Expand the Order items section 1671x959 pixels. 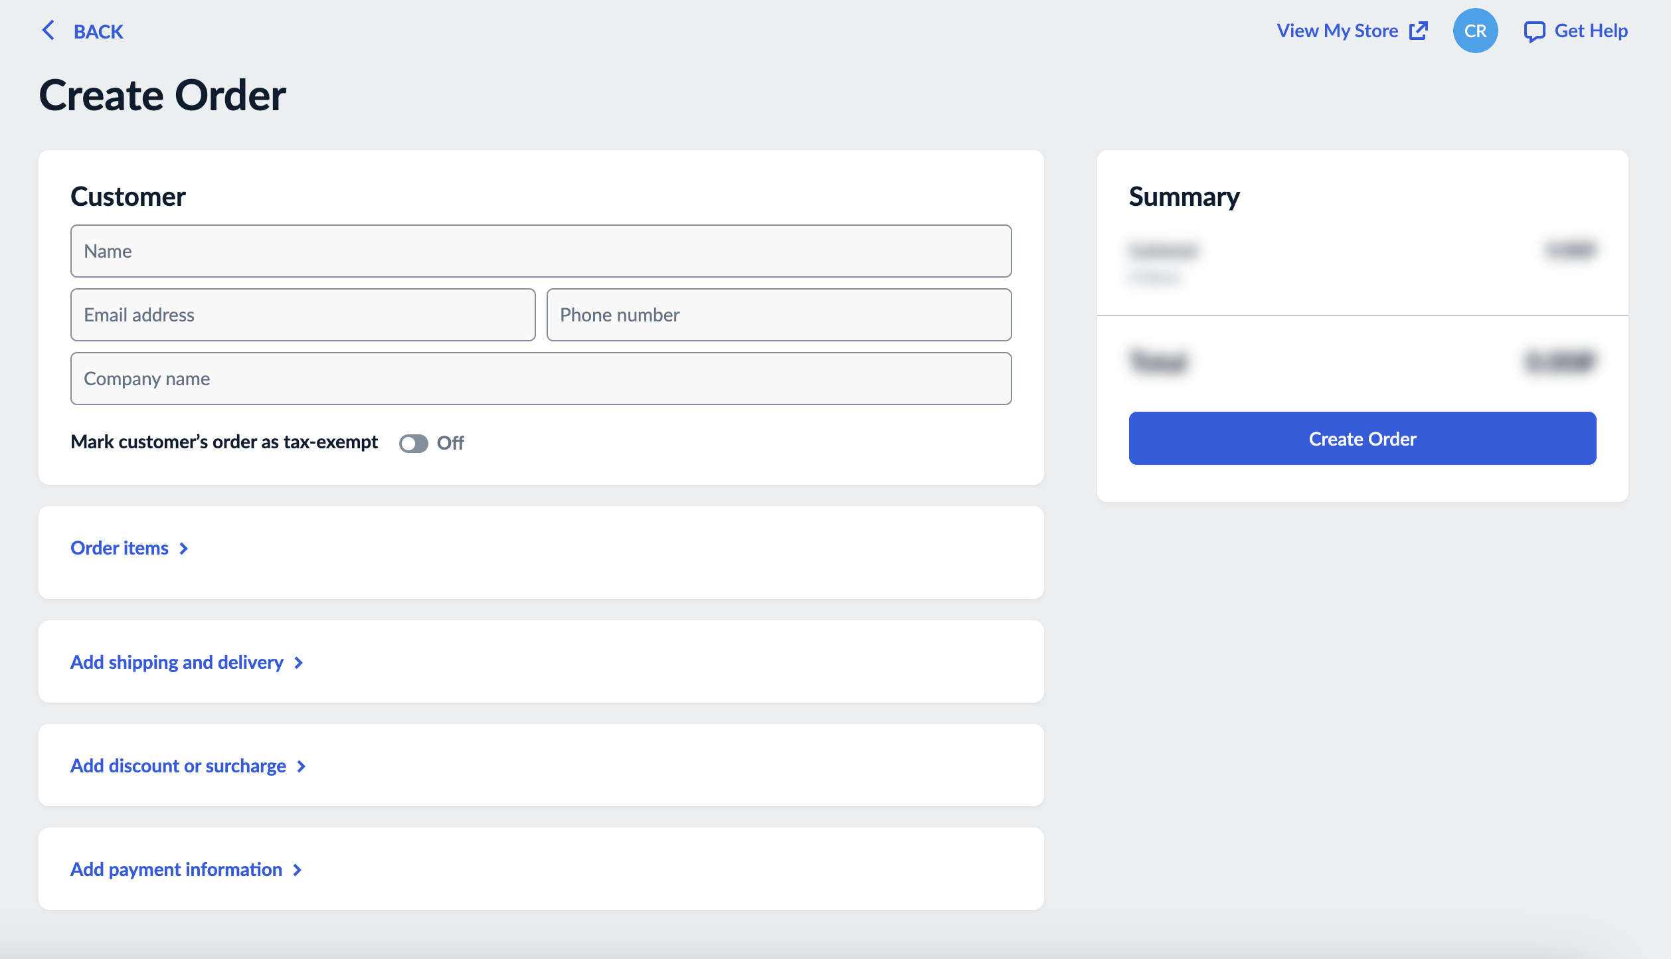pos(120,548)
